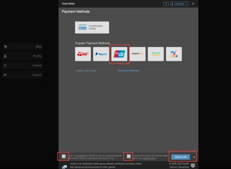Choose Credit/Debit Cards payment tile
The image size is (231, 169).
(92, 27)
